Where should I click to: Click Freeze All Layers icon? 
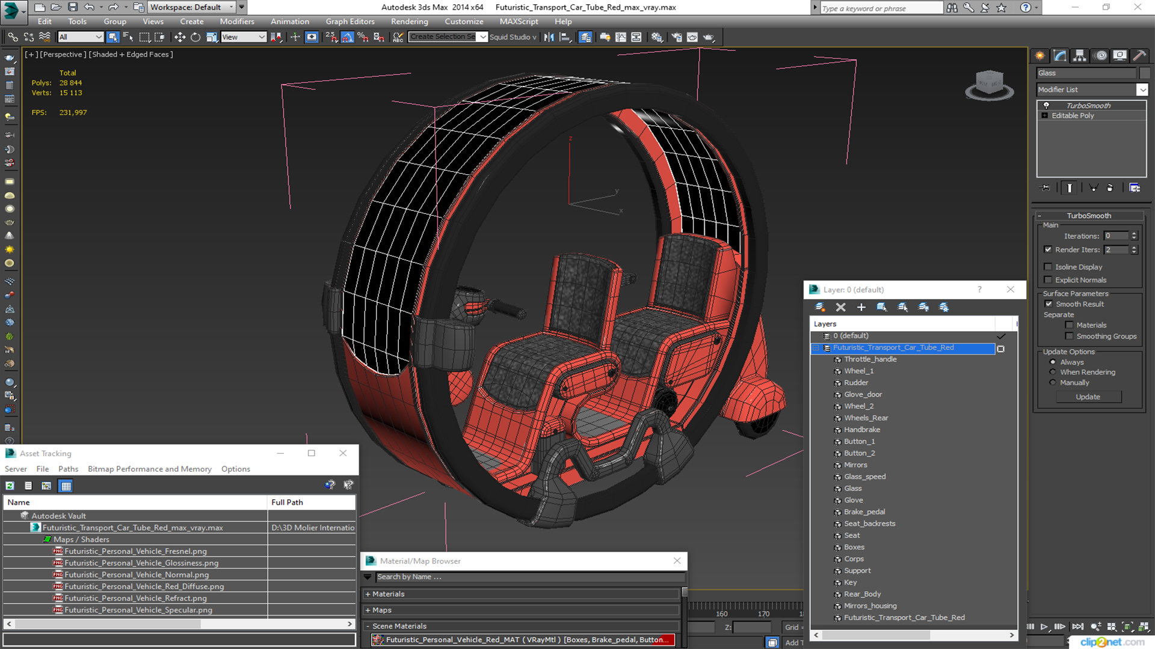point(944,307)
